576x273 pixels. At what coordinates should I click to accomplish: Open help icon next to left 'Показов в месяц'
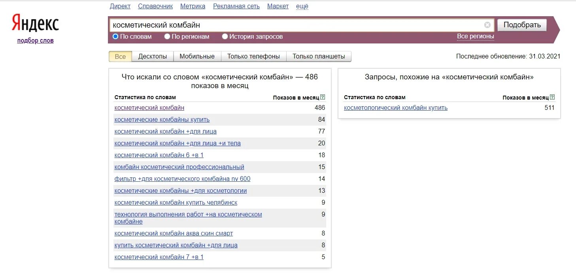[x=323, y=97]
